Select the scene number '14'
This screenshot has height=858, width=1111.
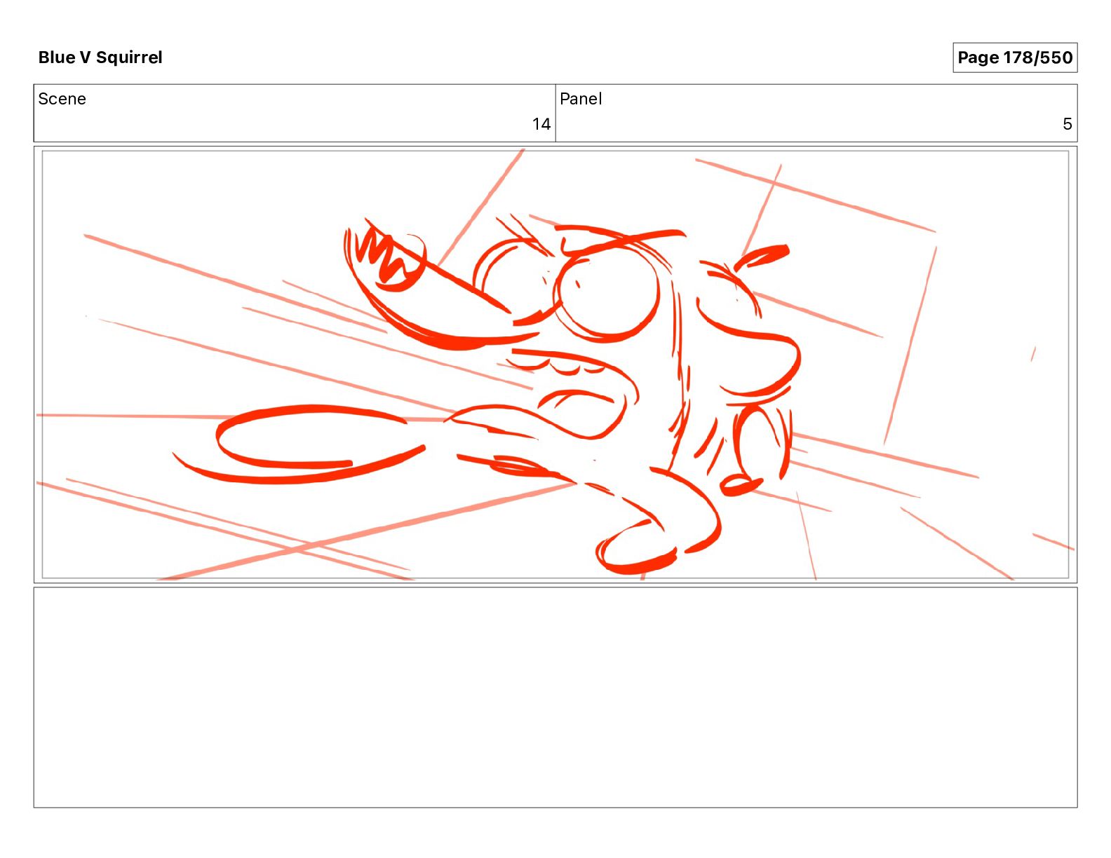pos(541,124)
